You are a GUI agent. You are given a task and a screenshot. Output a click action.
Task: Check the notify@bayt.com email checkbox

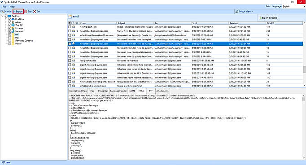70,27
